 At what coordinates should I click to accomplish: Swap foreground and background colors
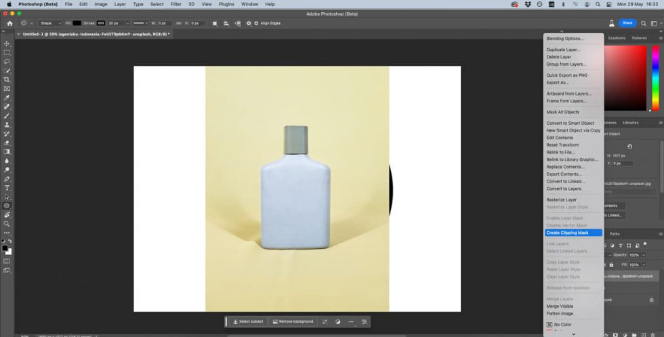(9, 241)
